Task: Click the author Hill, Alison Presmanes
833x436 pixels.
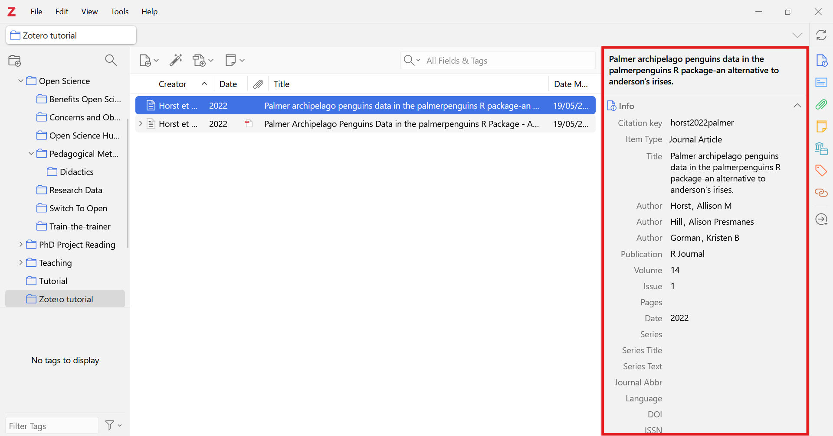Action: pos(712,222)
